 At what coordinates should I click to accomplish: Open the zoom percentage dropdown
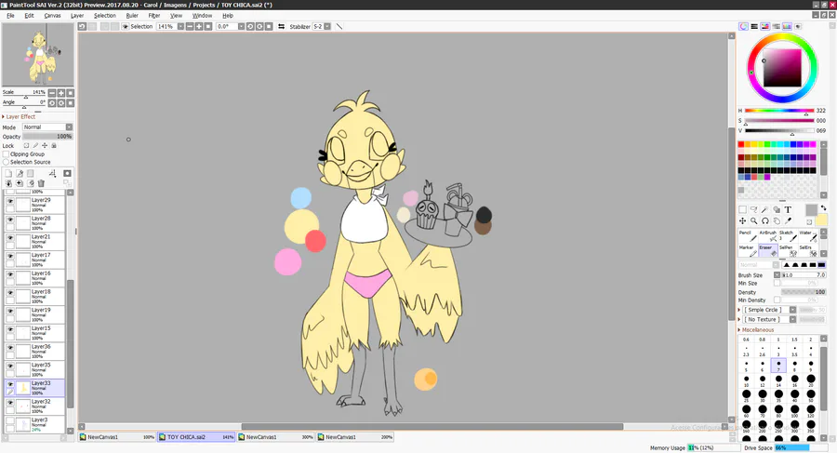pyautogui.click(x=180, y=26)
